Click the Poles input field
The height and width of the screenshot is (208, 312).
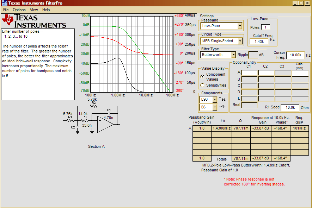click(x=265, y=27)
